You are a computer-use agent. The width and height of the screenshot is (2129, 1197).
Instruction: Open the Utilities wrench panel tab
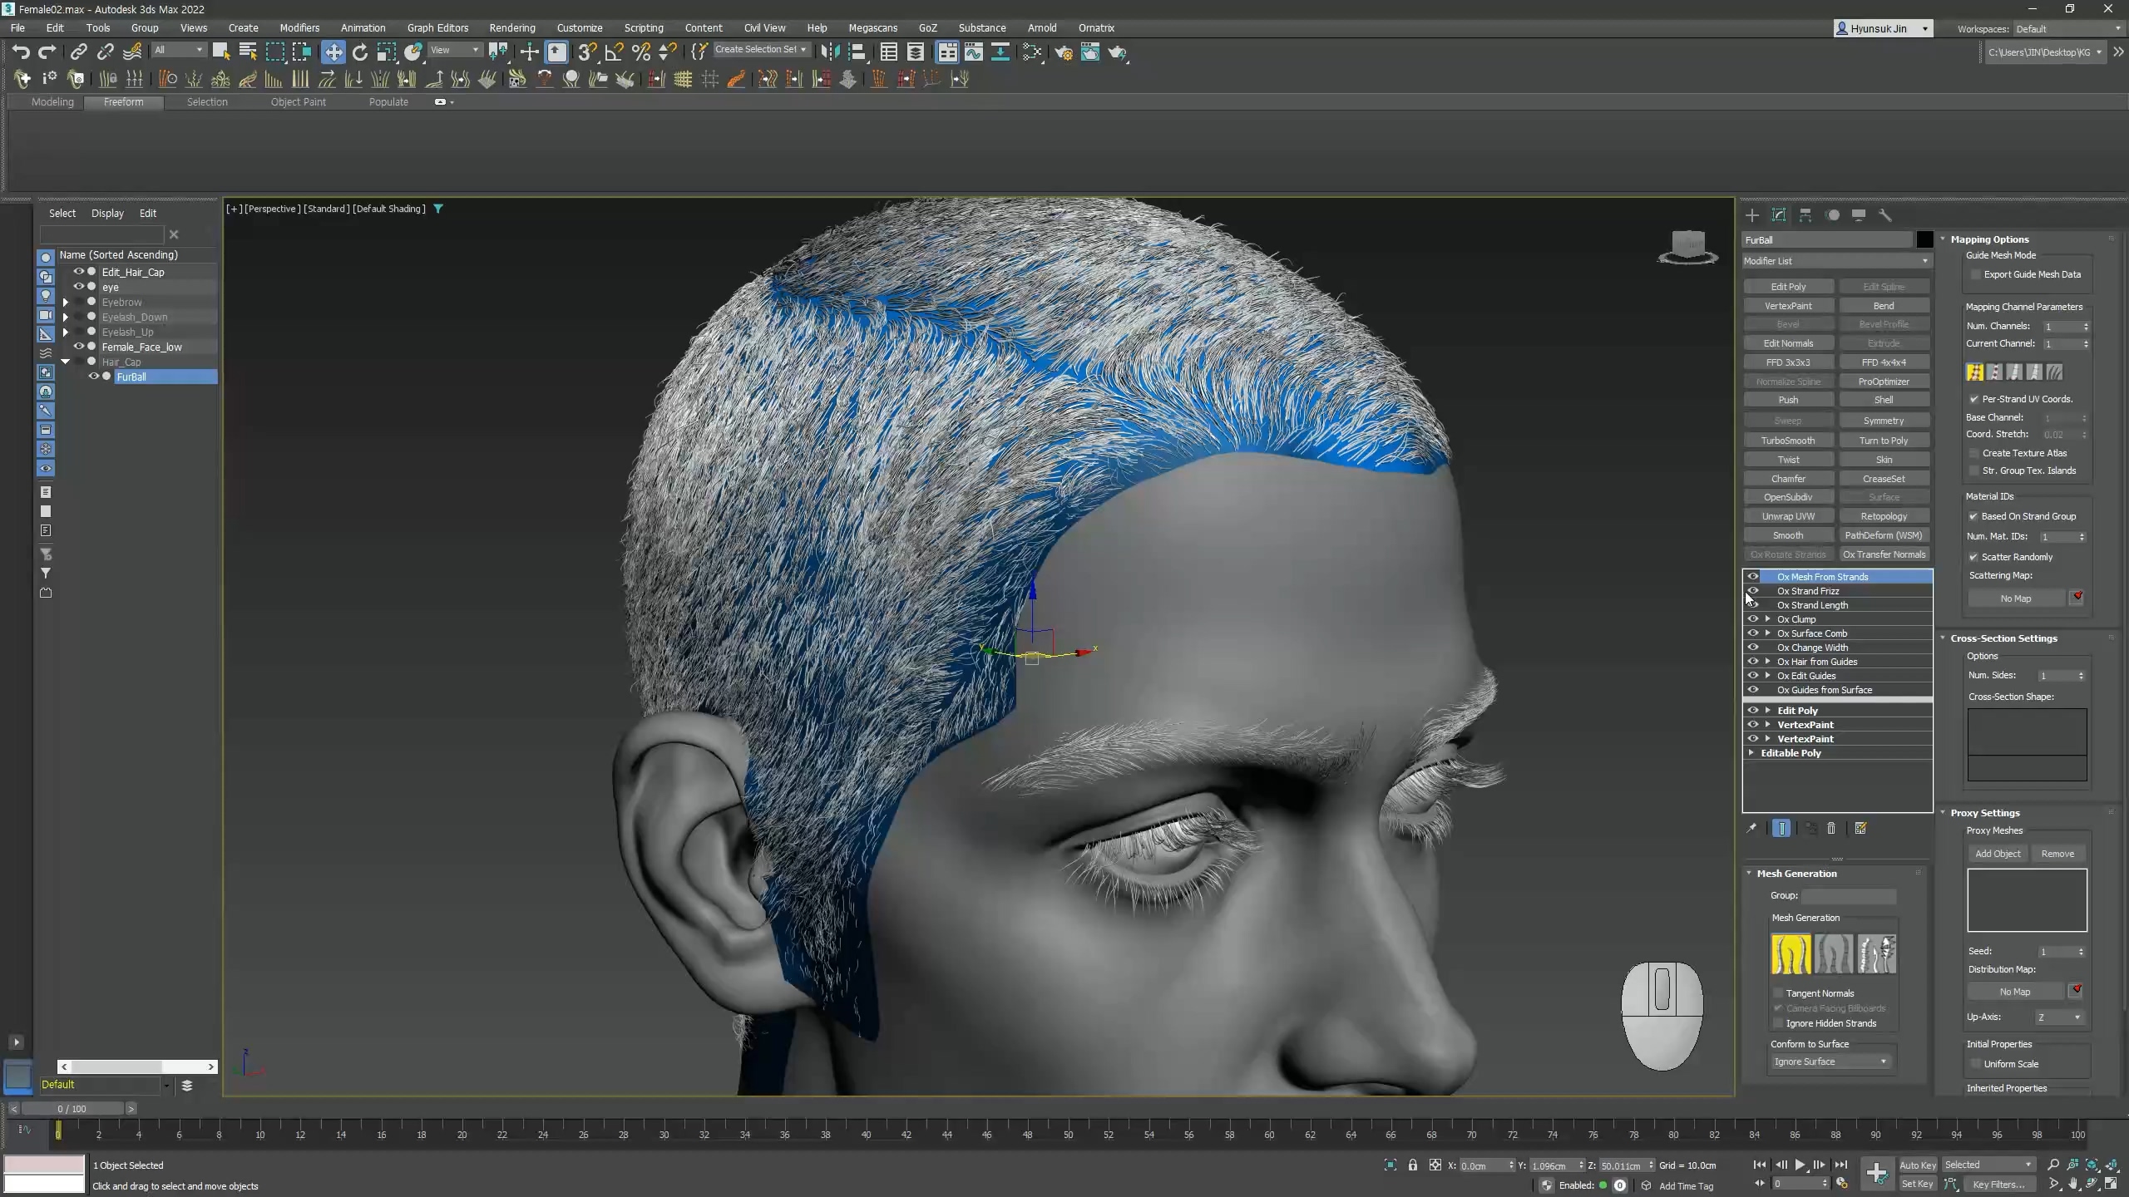click(1885, 215)
